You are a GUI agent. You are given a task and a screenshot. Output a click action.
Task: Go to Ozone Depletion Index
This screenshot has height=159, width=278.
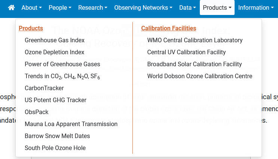tap(55, 52)
